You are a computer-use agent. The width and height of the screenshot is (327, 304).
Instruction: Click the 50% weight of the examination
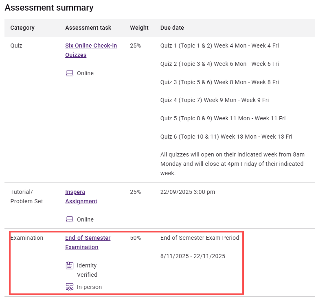click(x=135, y=238)
